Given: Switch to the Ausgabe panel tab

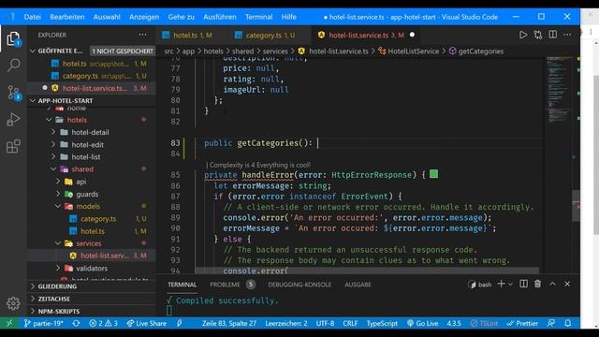Looking at the screenshot, I should tap(358, 285).
